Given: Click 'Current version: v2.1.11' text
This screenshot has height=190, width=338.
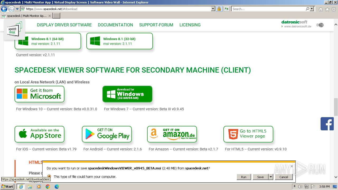Looking at the screenshot, I should click(35, 55).
